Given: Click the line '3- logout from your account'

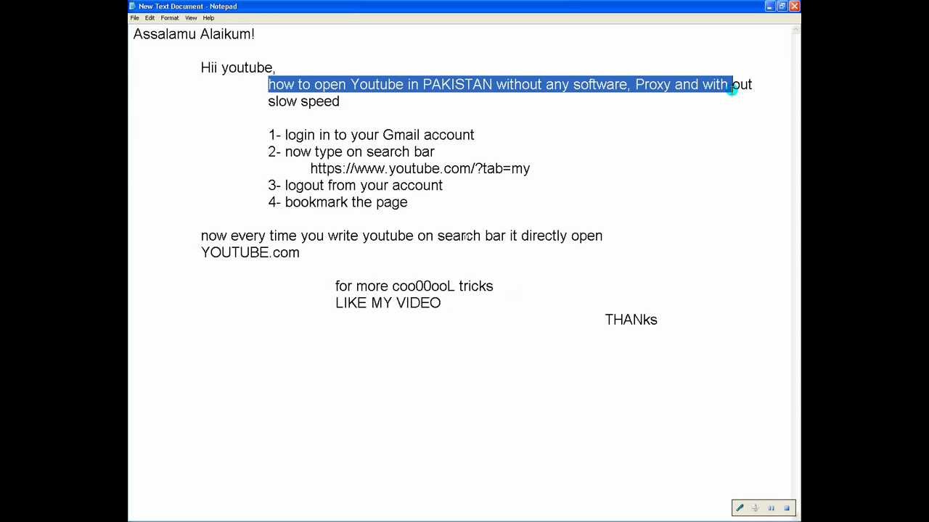Looking at the screenshot, I should pos(355,185).
